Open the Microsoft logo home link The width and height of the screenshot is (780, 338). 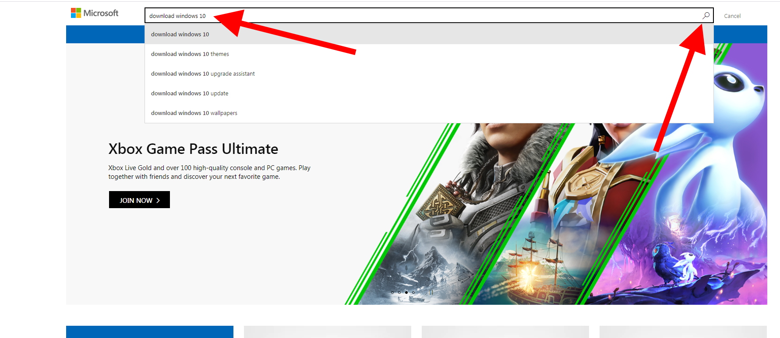[95, 13]
